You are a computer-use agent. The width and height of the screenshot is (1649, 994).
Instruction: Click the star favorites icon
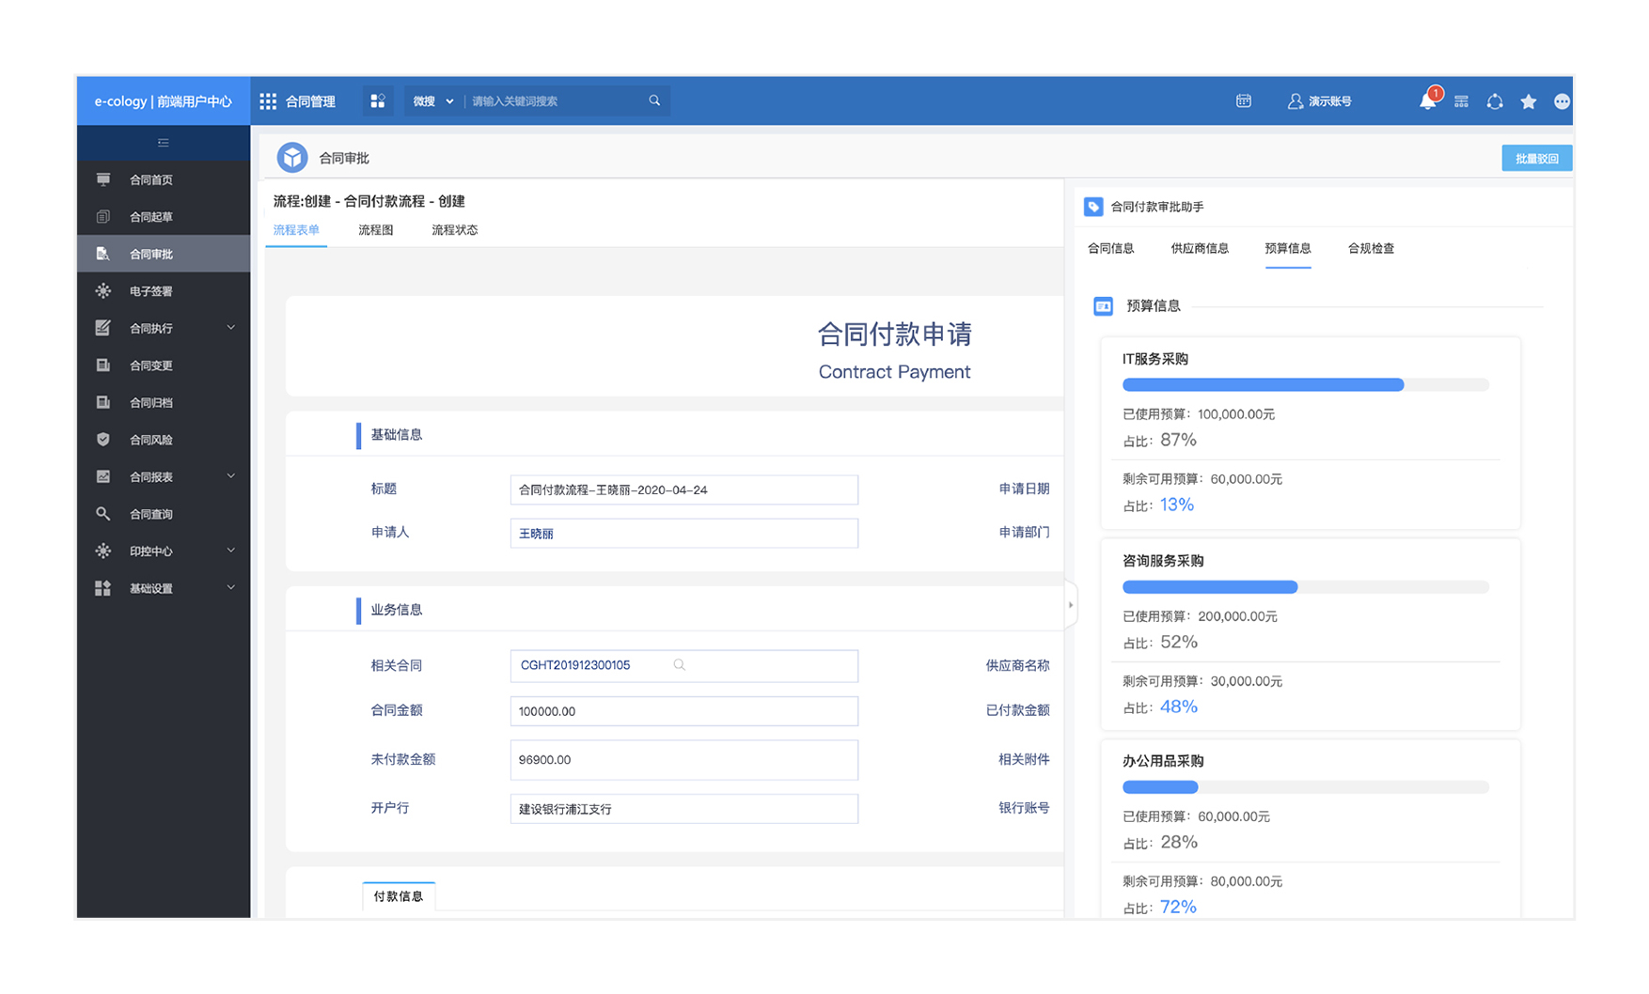tap(1529, 101)
